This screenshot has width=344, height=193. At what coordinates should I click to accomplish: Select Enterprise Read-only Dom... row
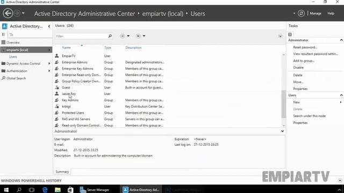click(168, 75)
